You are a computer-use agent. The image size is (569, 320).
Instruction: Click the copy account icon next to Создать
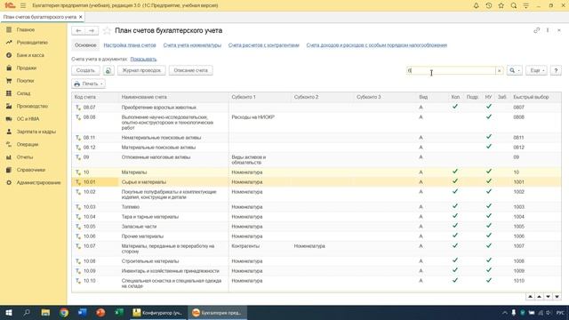(x=108, y=70)
